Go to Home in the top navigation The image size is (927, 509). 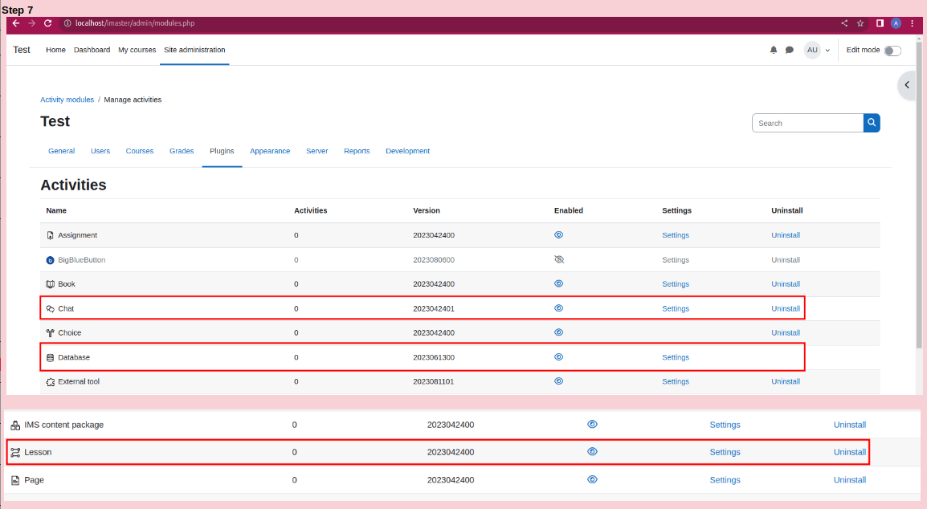(x=55, y=51)
